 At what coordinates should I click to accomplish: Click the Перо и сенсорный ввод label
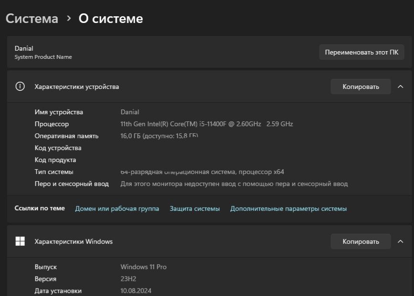[72, 184]
